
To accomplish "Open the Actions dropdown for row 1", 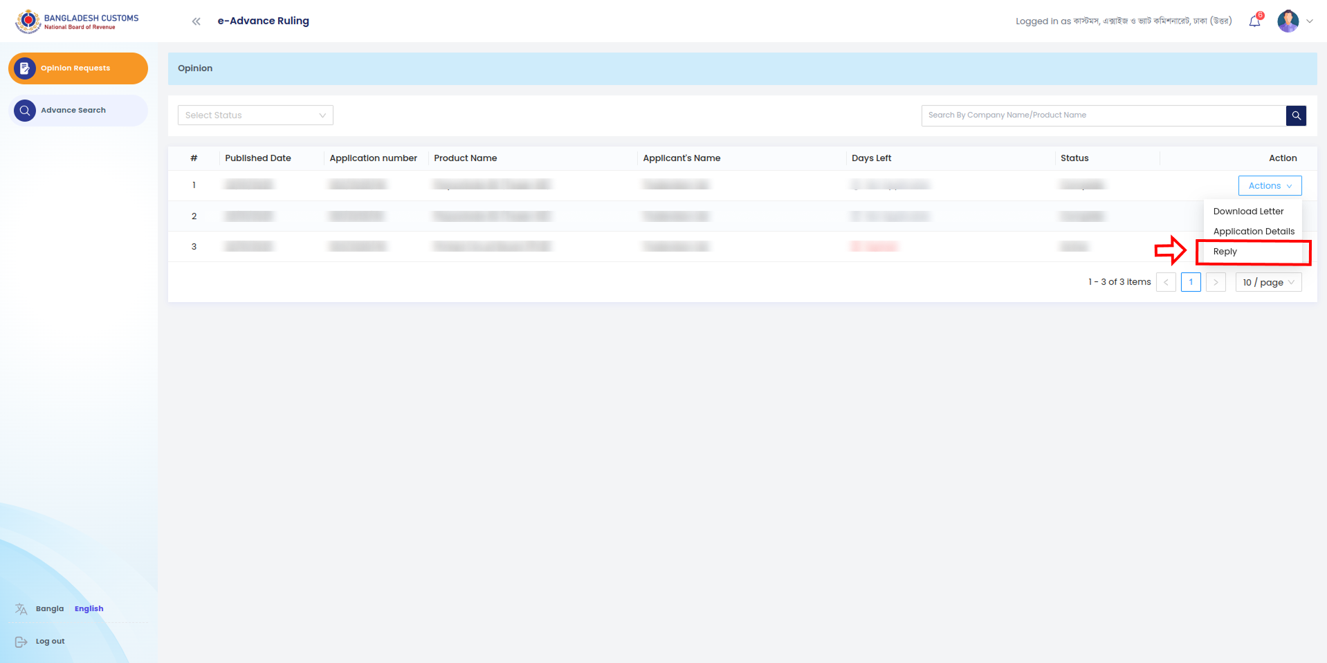I will (x=1270, y=186).
